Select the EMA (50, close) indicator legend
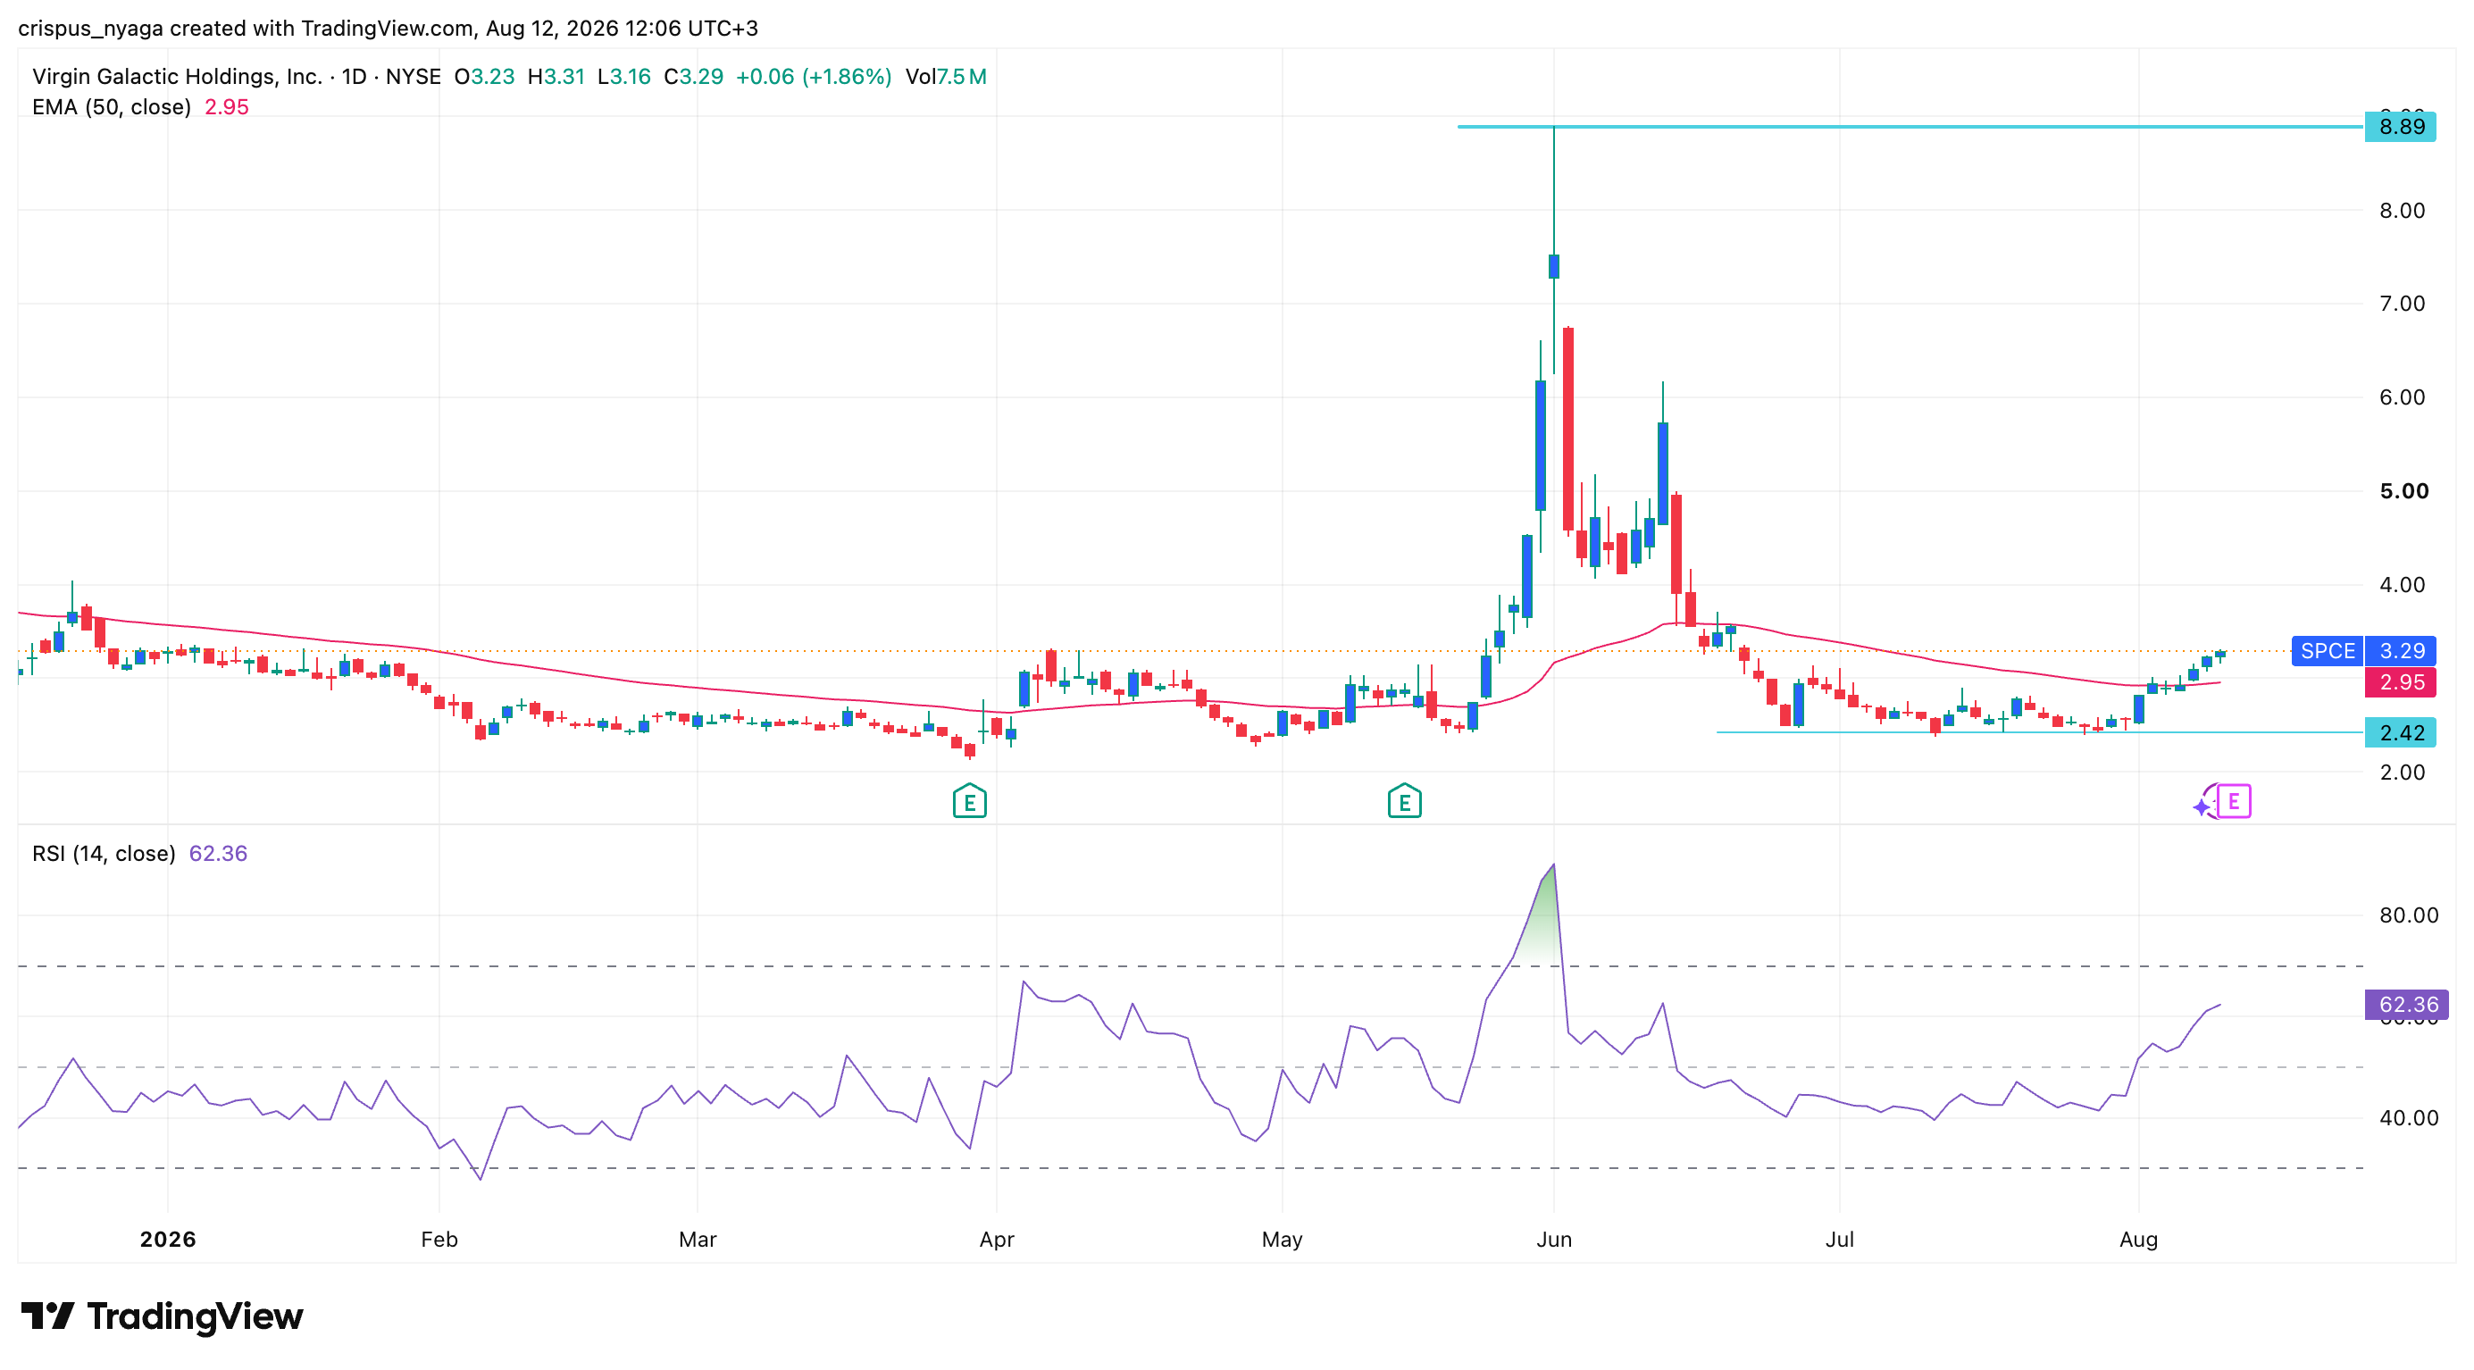 point(112,107)
